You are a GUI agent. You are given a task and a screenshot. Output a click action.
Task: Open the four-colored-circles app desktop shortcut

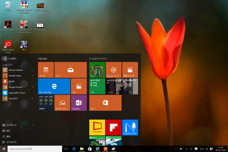[24, 7]
